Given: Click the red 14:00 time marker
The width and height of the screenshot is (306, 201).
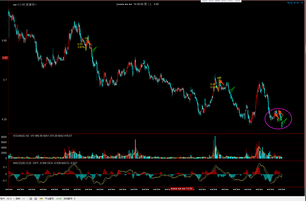Looking at the screenshot, I should (182, 188).
